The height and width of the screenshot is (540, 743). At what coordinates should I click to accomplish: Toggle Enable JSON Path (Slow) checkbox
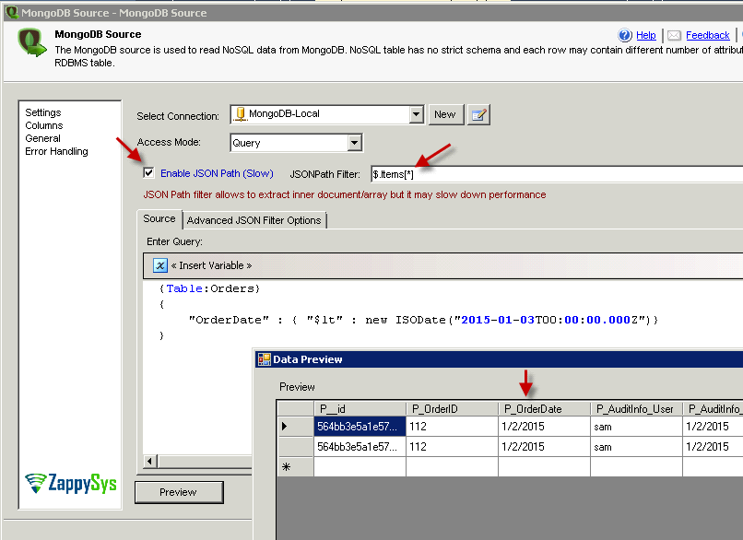click(148, 173)
